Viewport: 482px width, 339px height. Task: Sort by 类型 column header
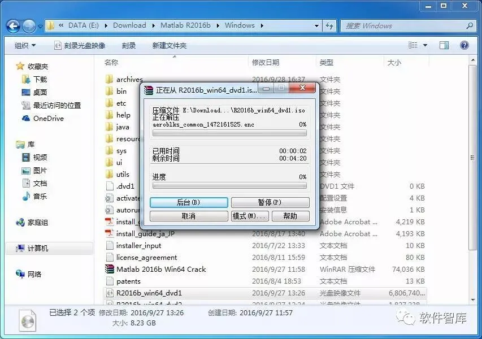[x=326, y=63]
